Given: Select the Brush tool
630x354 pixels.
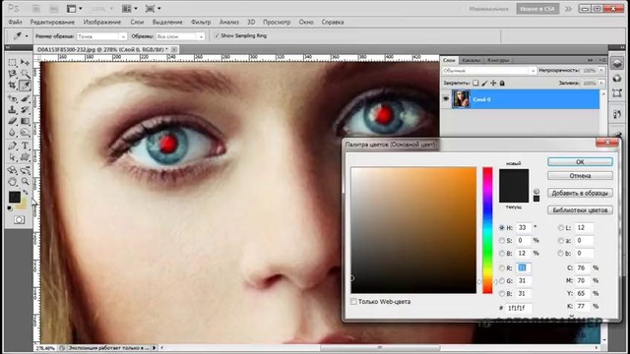Looking at the screenshot, I should [x=26, y=98].
